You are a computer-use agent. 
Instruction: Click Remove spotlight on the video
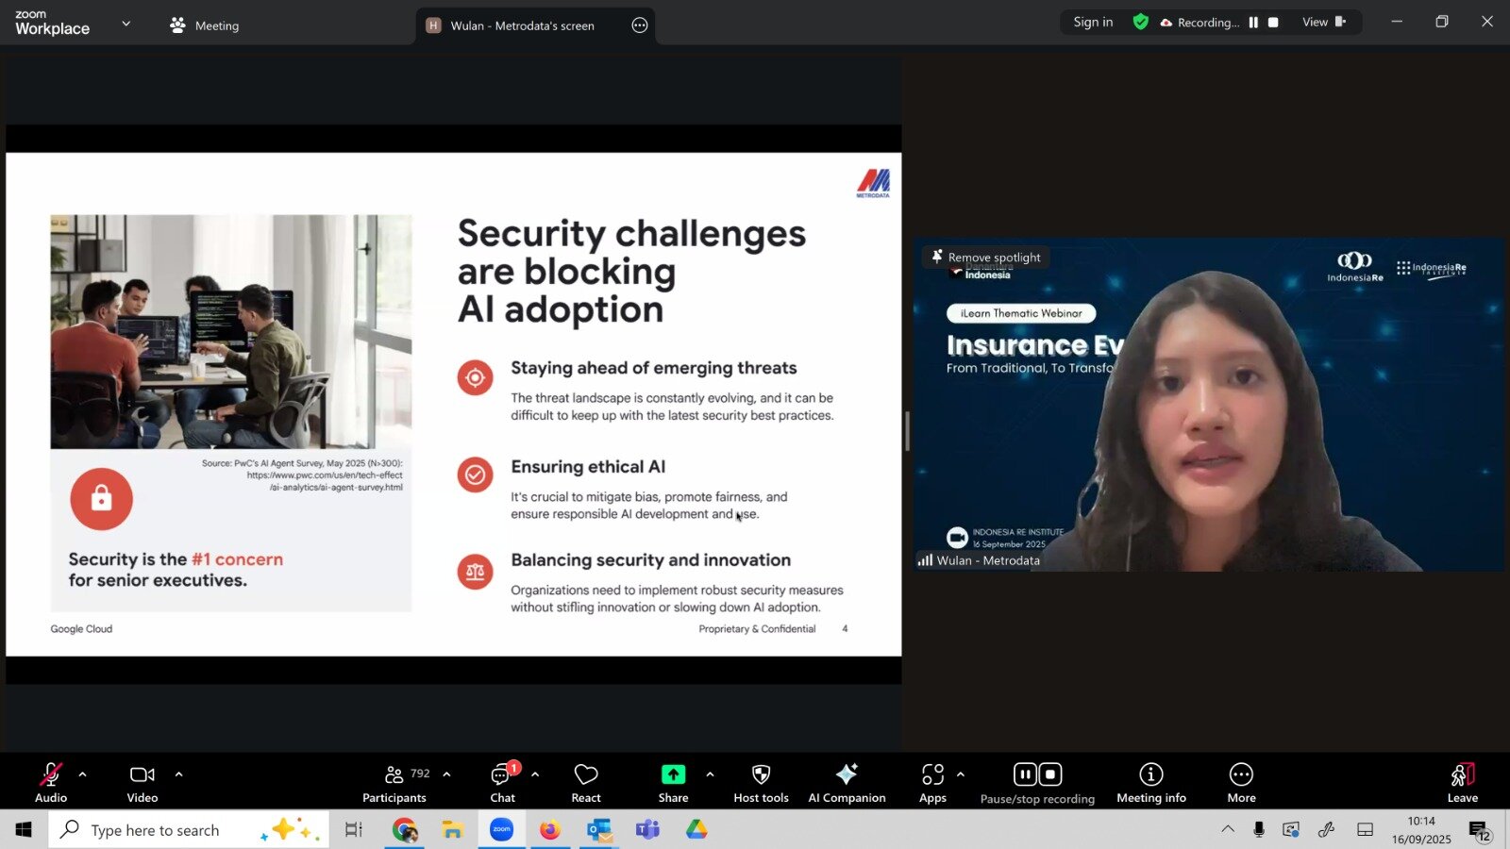click(986, 257)
